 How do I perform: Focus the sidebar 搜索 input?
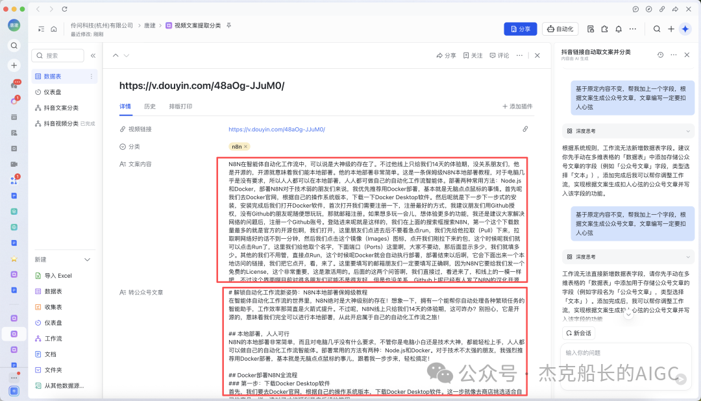(x=58, y=55)
